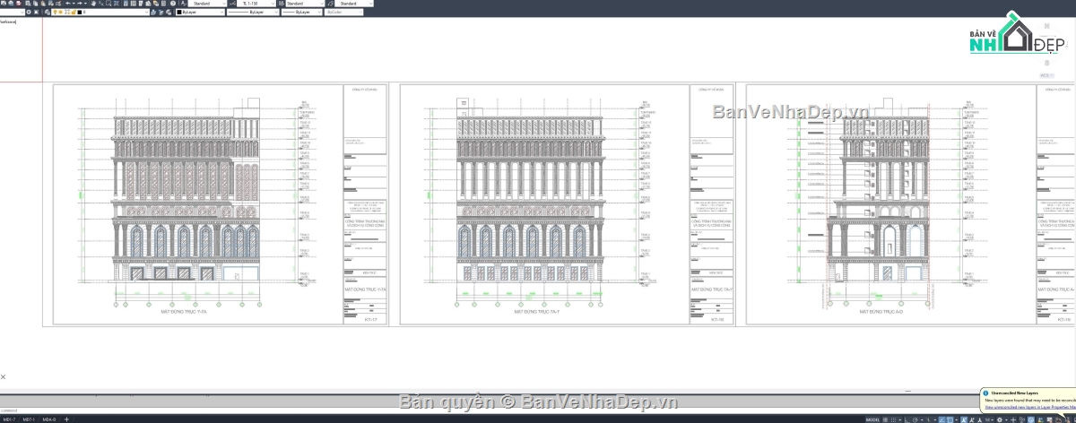
Task: Toggle the drawing grid display
Action: 885,419
